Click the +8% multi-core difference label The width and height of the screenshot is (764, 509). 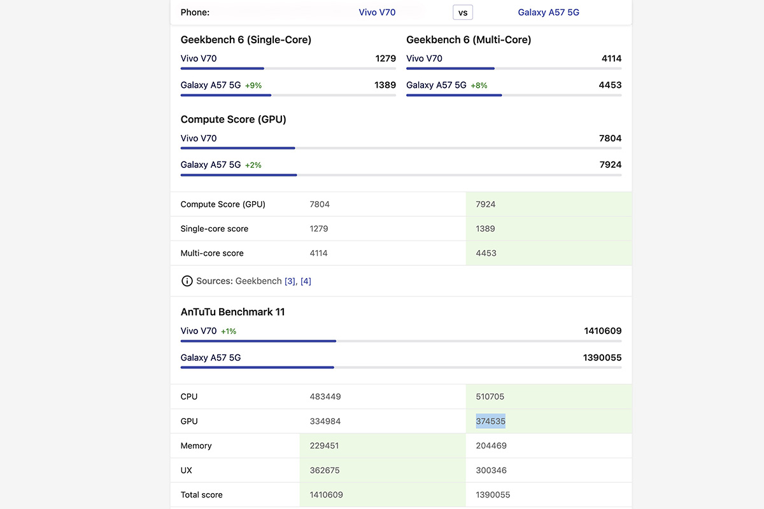coord(479,85)
